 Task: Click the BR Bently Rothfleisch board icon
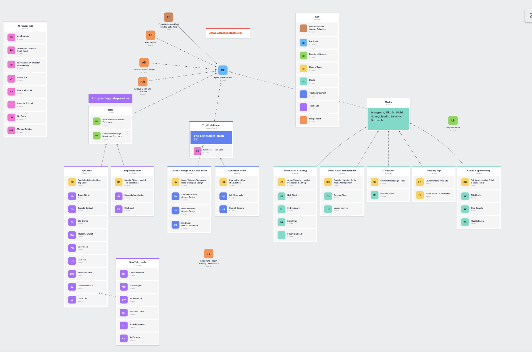point(72,182)
